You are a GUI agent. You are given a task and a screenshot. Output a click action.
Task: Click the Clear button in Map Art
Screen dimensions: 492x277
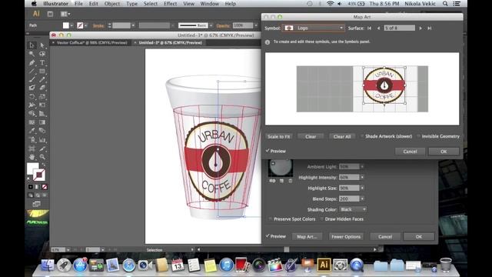click(x=311, y=137)
